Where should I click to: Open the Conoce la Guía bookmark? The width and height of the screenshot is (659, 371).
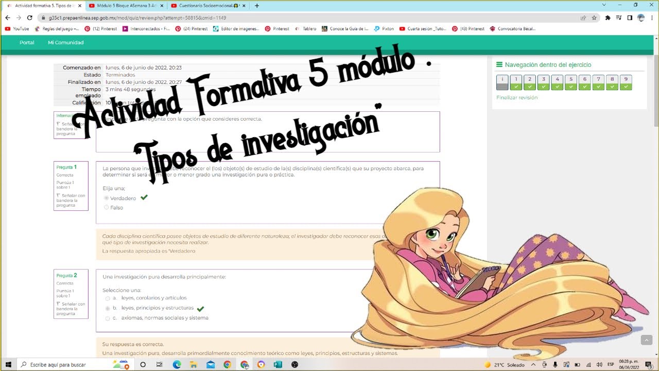pyautogui.click(x=345, y=29)
